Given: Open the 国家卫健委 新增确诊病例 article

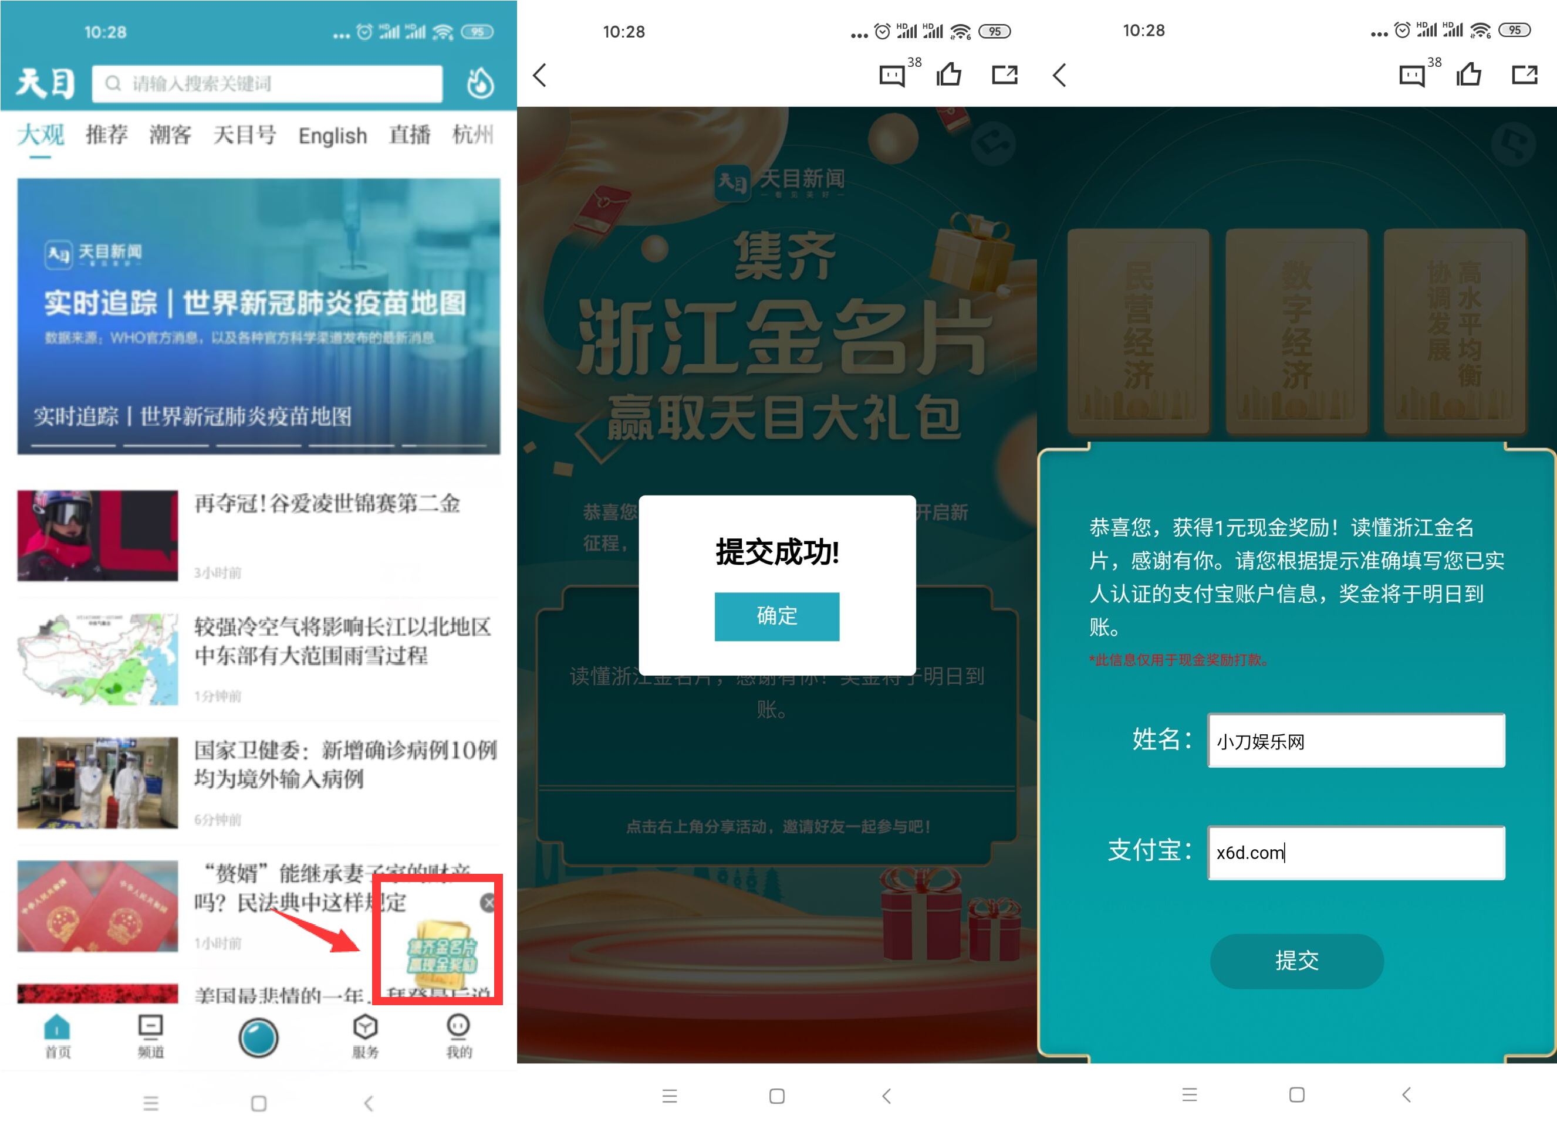Looking at the screenshot, I should [x=345, y=764].
